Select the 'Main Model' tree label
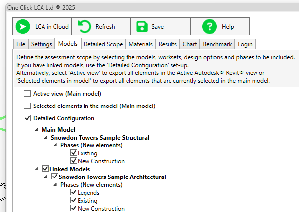299x212 pixels. pos(58,130)
